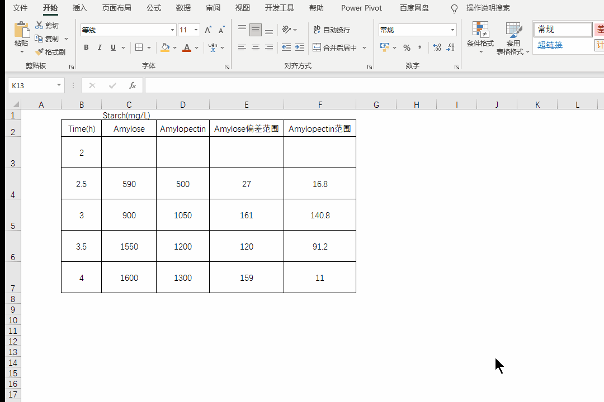Open the Name Box dropdown arrow
The height and width of the screenshot is (402, 604).
click(x=59, y=85)
